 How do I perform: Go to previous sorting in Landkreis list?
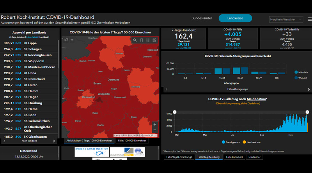tap(4, 141)
